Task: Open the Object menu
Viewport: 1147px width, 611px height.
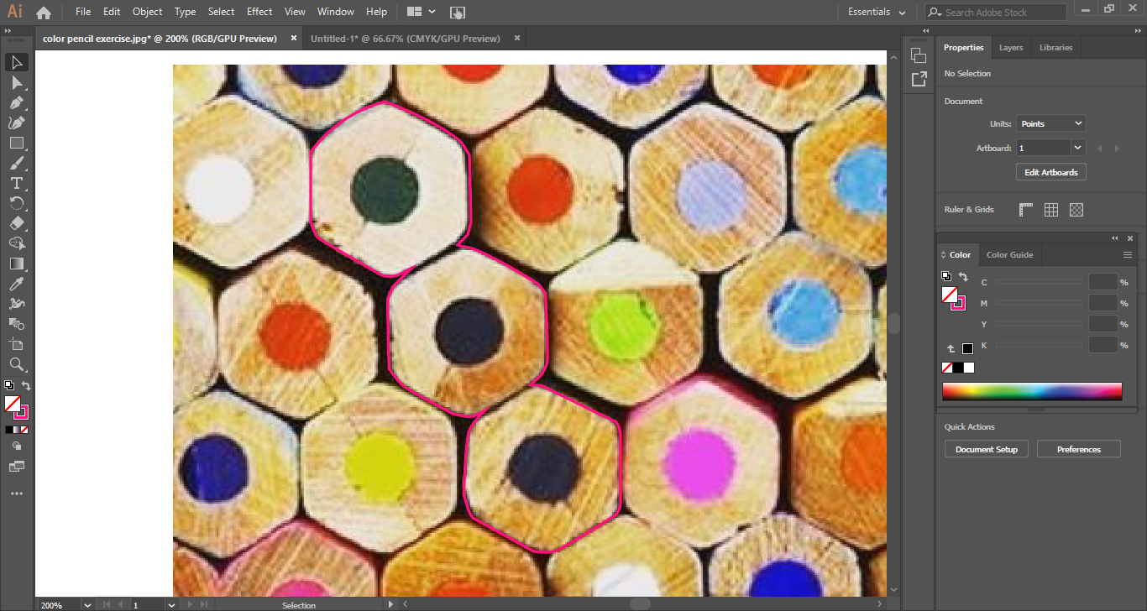Action: pyautogui.click(x=148, y=12)
